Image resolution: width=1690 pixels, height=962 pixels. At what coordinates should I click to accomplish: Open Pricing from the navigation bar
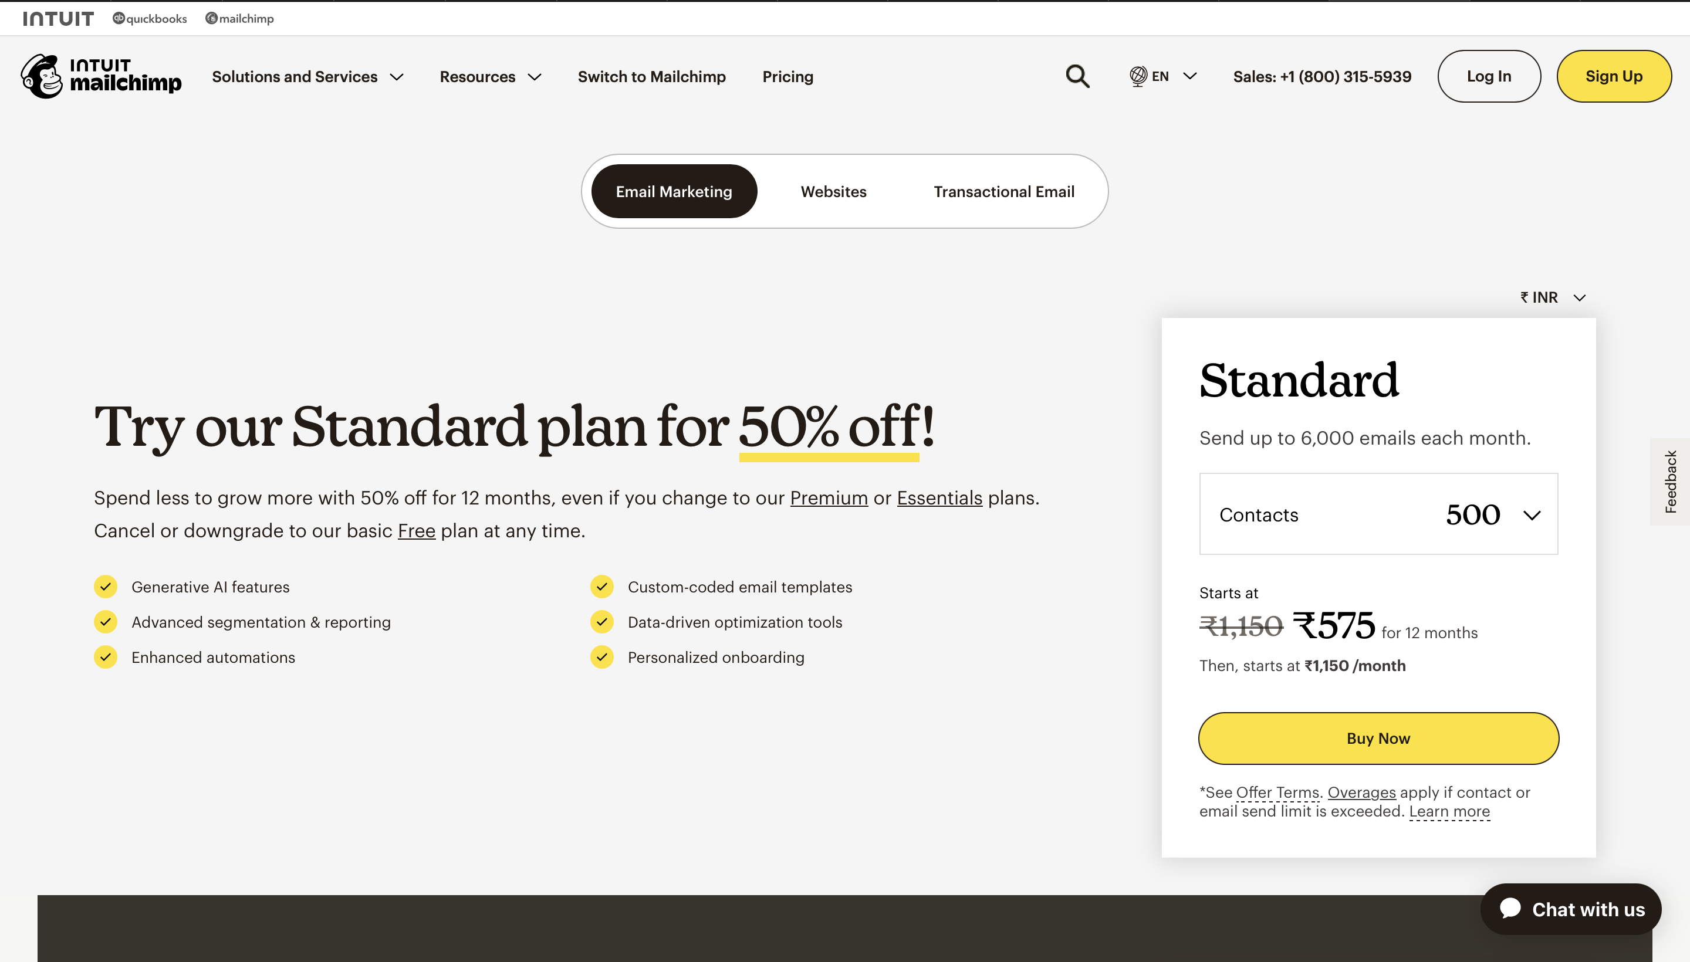787,76
